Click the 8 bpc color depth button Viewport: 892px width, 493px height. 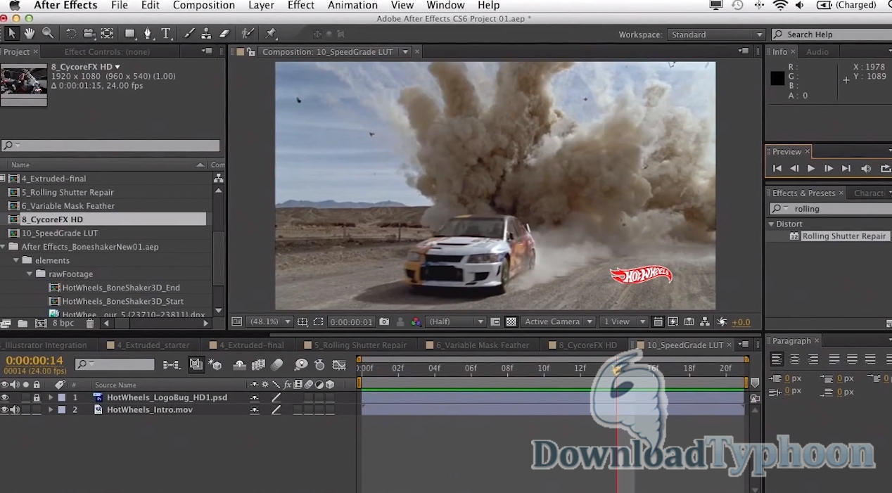click(x=63, y=324)
